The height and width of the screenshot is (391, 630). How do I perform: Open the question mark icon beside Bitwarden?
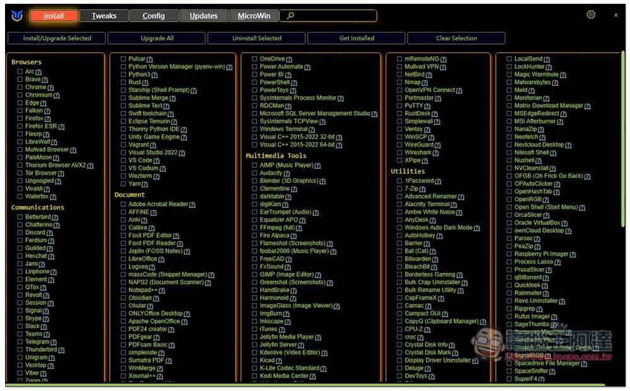(x=435, y=259)
